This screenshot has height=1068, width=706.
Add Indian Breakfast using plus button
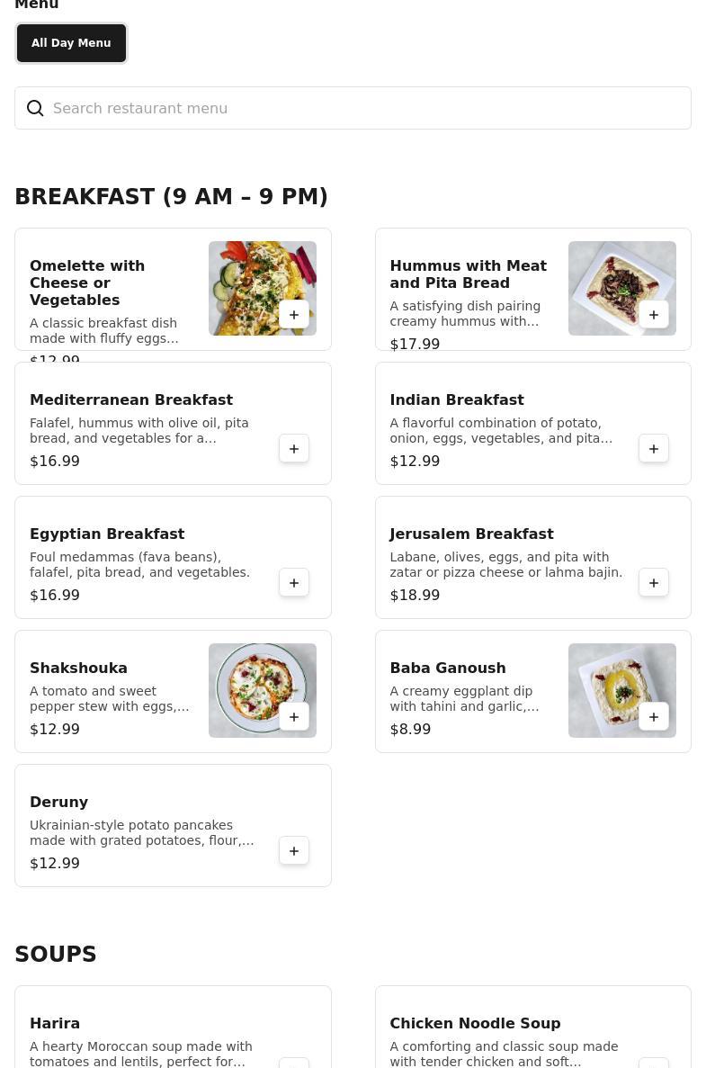point(654,449)
